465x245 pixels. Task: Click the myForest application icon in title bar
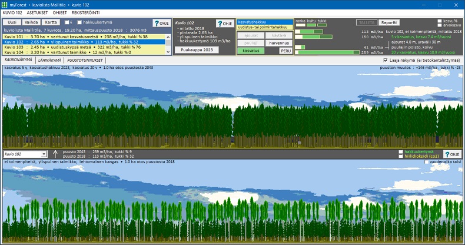click(5, 4)
